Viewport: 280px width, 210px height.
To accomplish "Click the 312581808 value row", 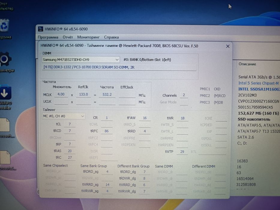I will point(246,184).
